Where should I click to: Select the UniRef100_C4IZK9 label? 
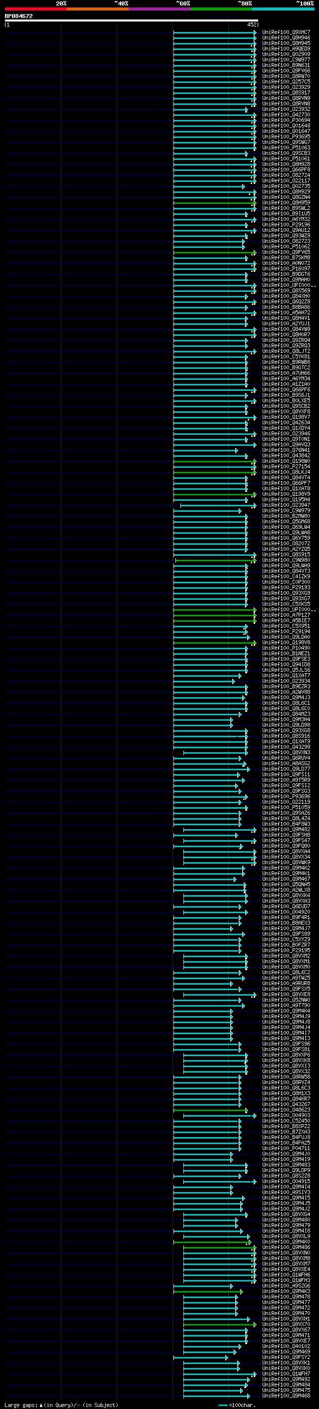pyautogui.click(x=286, y=576)
